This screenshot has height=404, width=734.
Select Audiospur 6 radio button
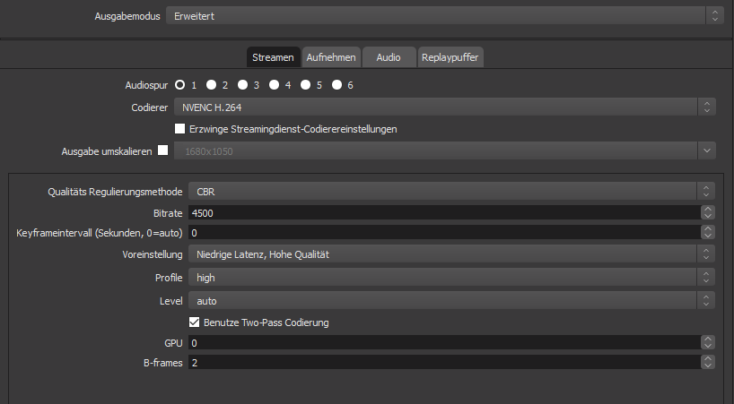pyautogui.click(x=336, y=85)
